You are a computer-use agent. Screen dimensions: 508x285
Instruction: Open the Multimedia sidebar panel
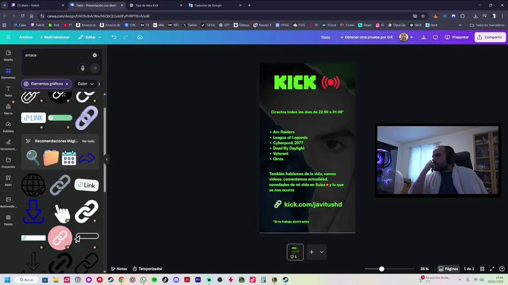[8, 202]
